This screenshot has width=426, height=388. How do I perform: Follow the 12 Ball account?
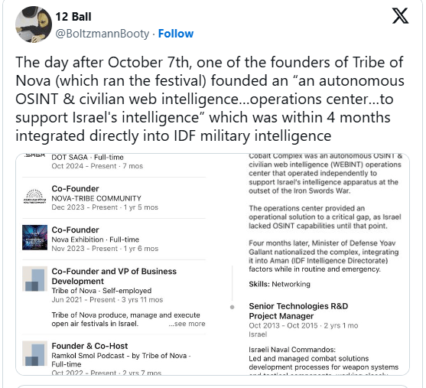coord(176,34)
